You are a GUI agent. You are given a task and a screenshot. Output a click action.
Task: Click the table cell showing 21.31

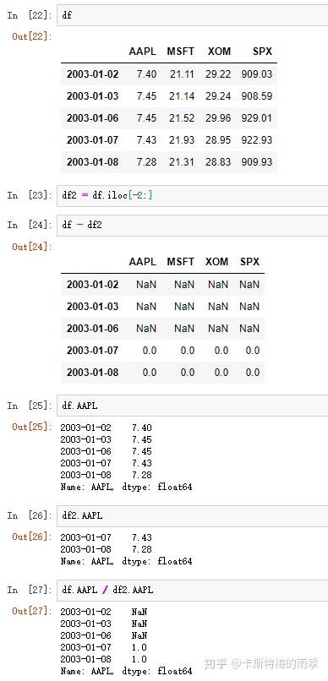click(x=182, y=162)
